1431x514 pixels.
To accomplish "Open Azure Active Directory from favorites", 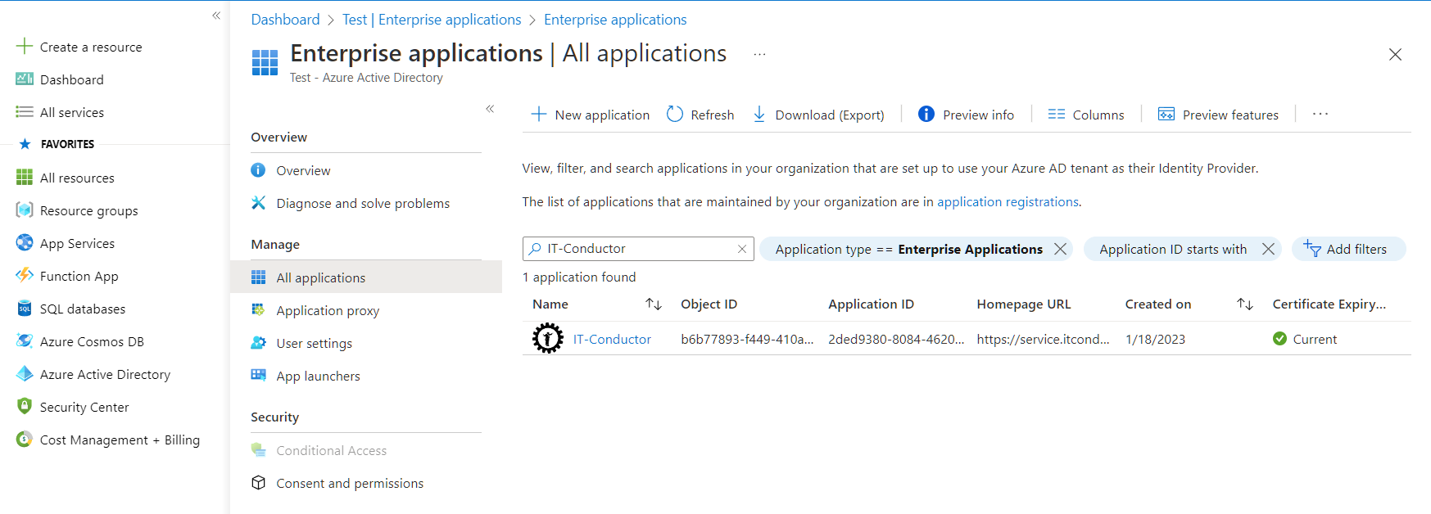I will point(105,374).
